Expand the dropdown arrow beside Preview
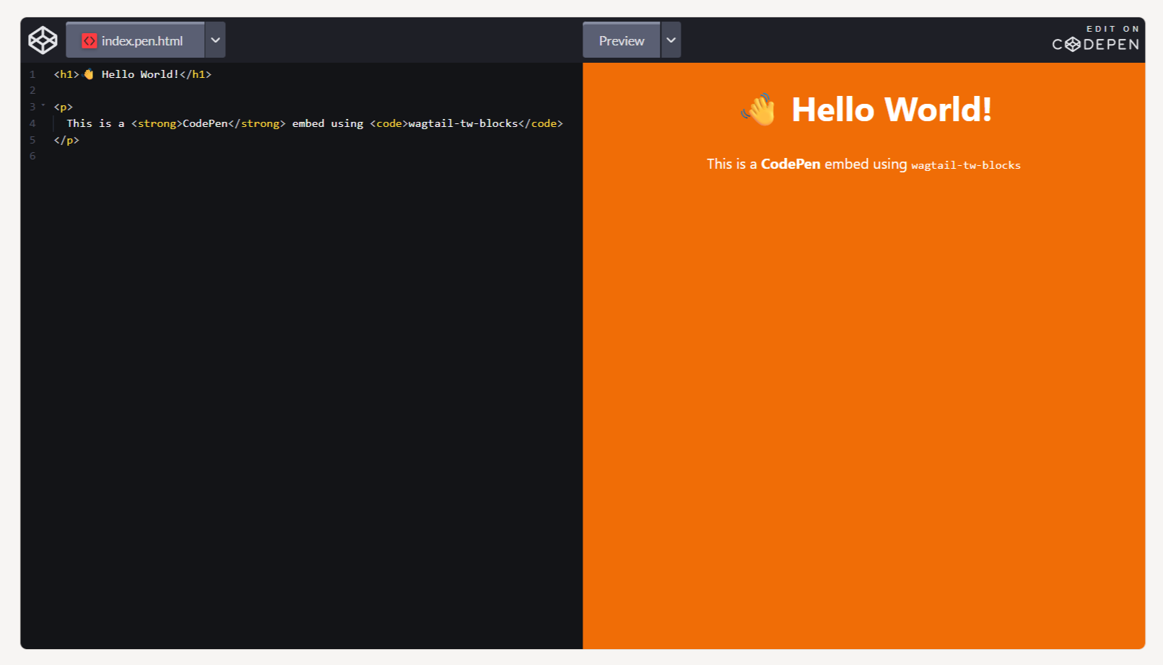1163x665 pixels. tap(671, 40)
